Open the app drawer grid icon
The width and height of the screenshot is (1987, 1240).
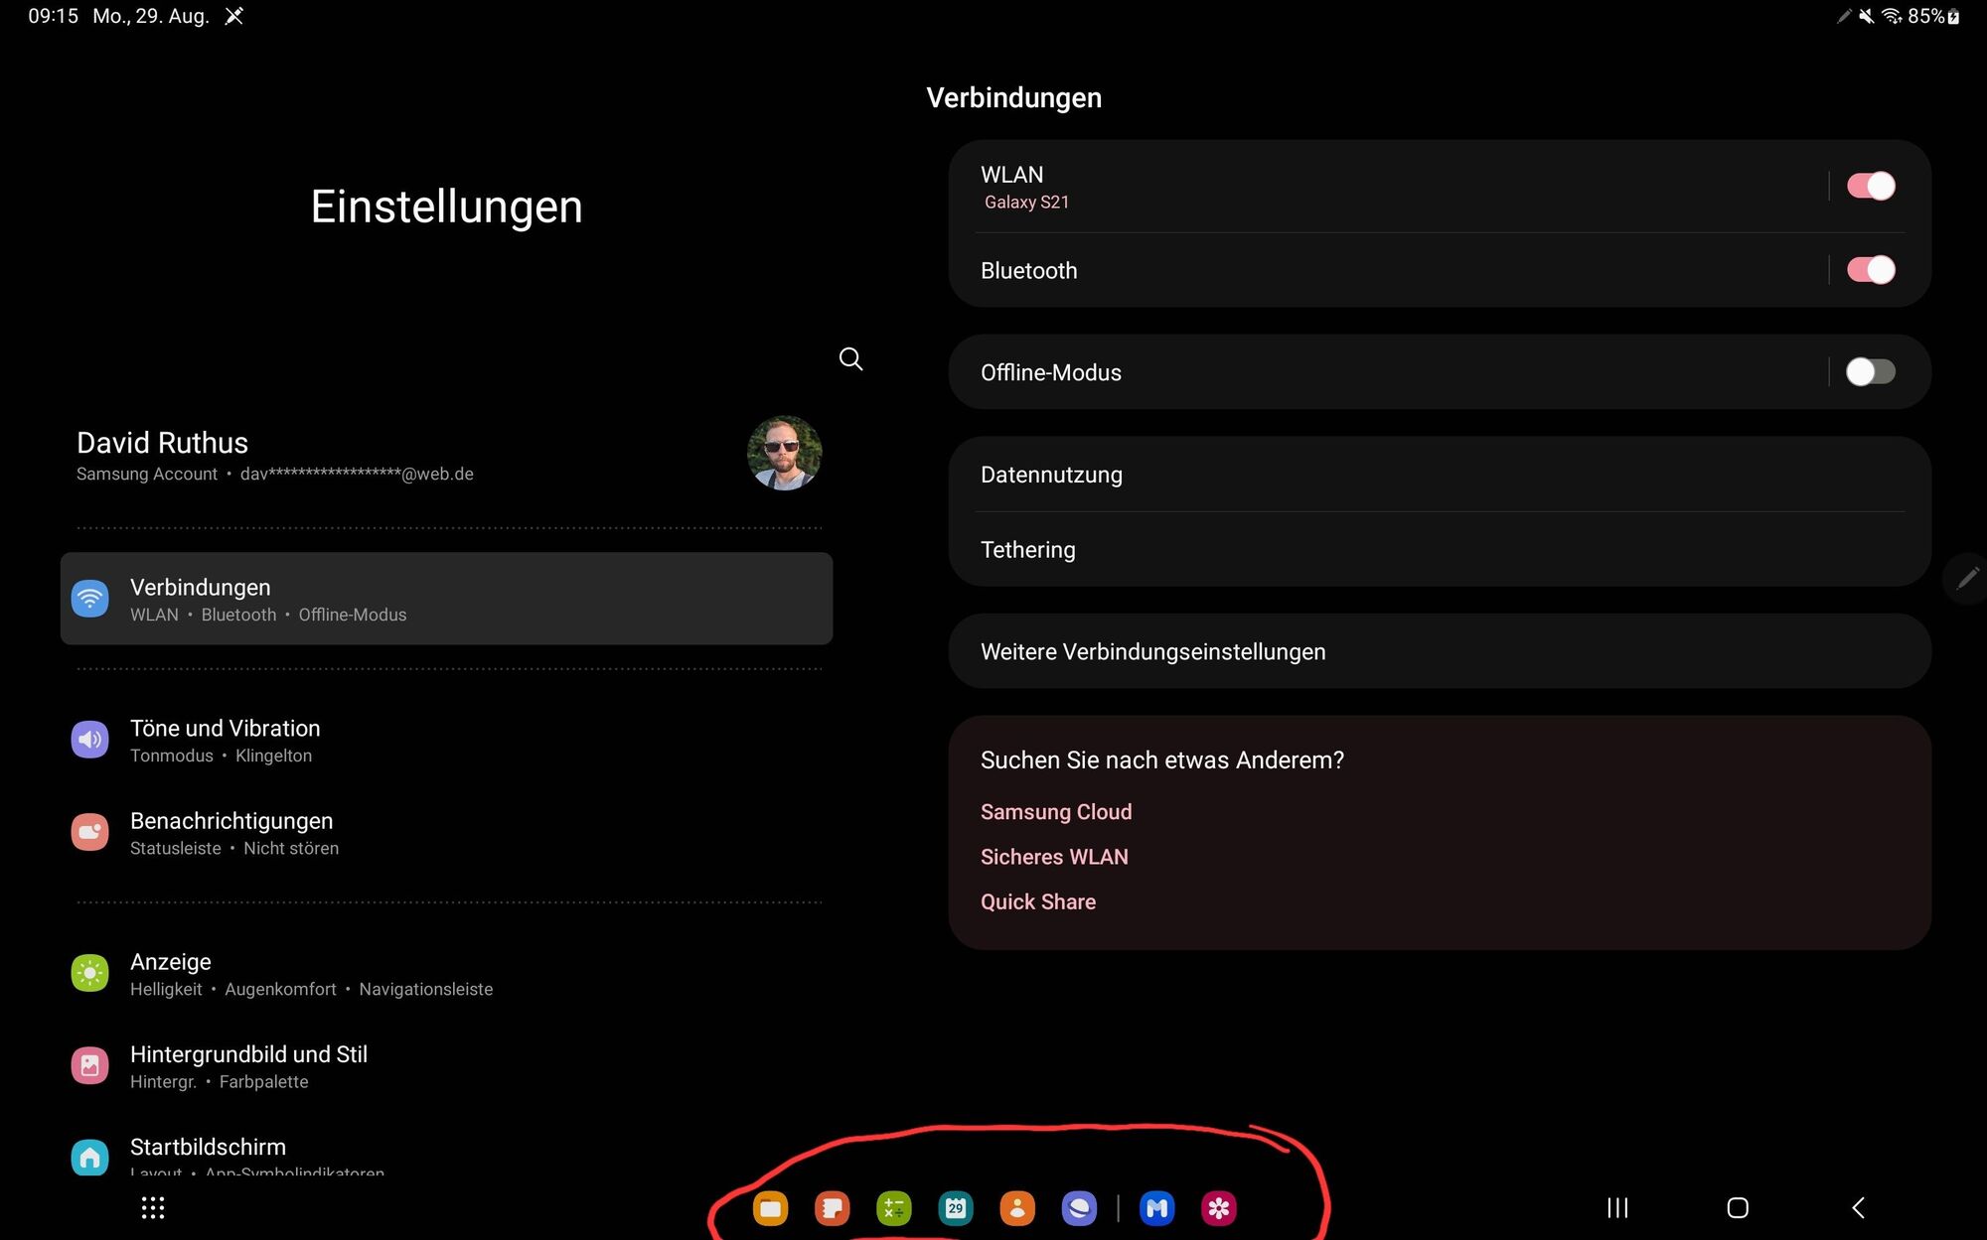153,1208
